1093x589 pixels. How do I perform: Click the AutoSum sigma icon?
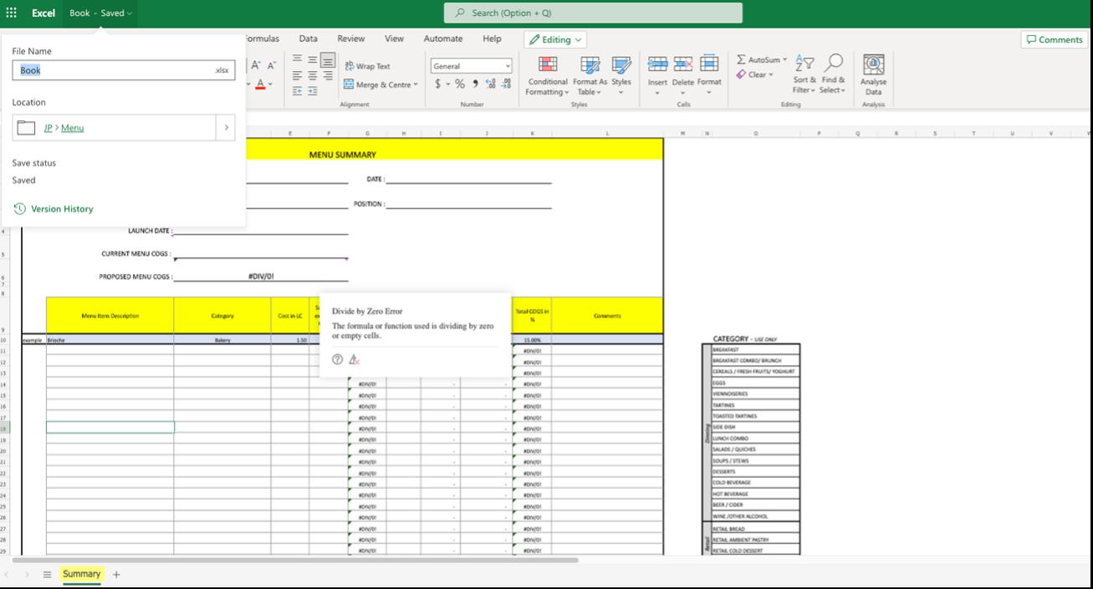(741, 60)
